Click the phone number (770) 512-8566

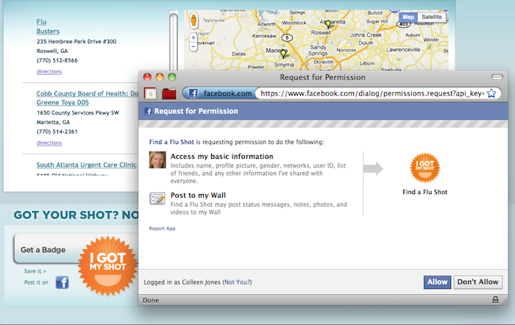57,60
